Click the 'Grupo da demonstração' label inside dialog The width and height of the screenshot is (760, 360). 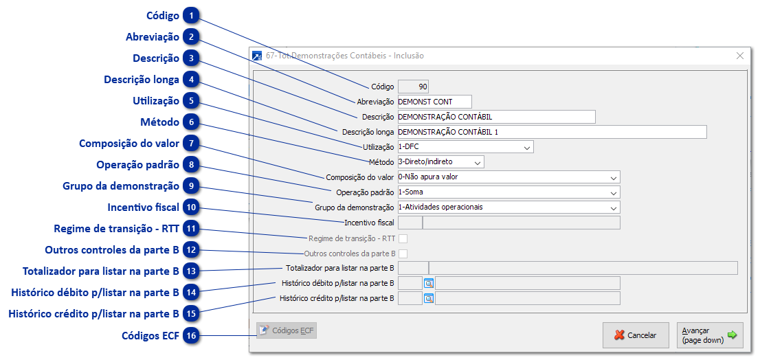click(x=355, y=207)
